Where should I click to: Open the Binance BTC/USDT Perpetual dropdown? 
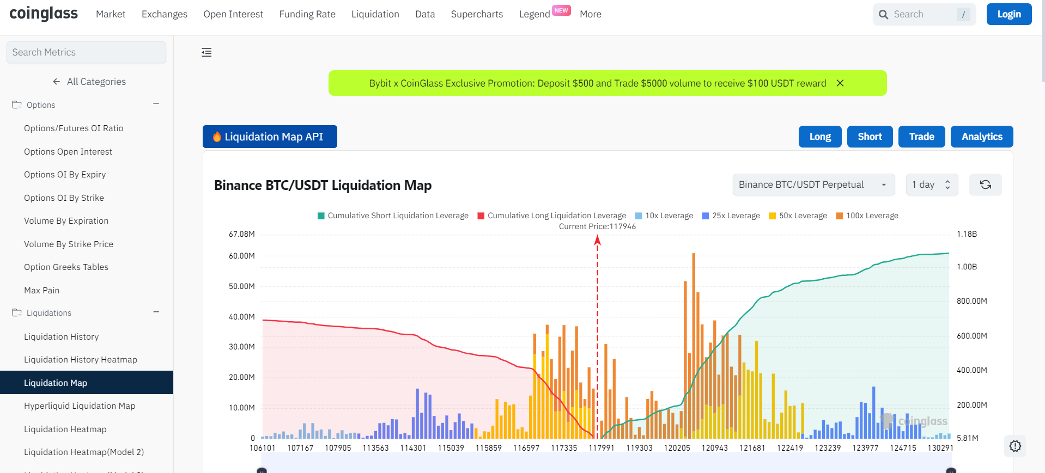coord(813,185)
